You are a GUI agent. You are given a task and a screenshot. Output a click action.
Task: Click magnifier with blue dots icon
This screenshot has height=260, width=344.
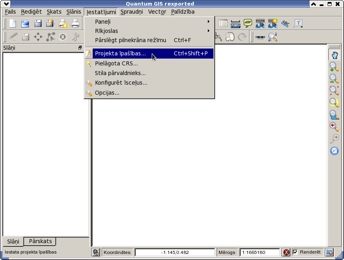(273, 37)
